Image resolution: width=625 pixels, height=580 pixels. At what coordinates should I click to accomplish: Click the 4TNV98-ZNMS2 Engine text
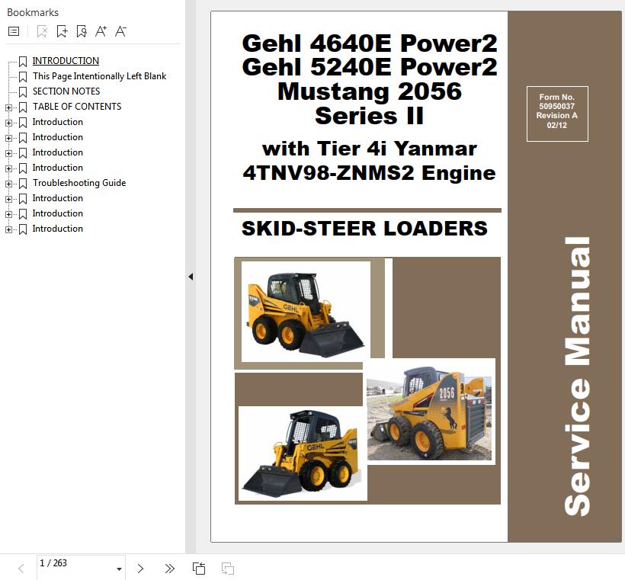(369, 173)
